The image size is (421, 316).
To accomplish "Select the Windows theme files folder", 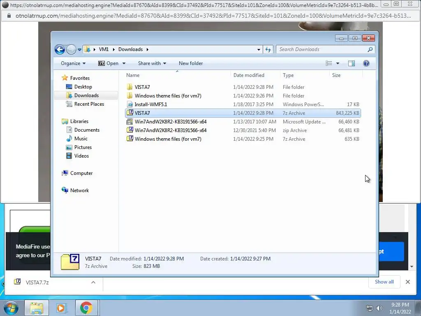I will coord(243,95).
